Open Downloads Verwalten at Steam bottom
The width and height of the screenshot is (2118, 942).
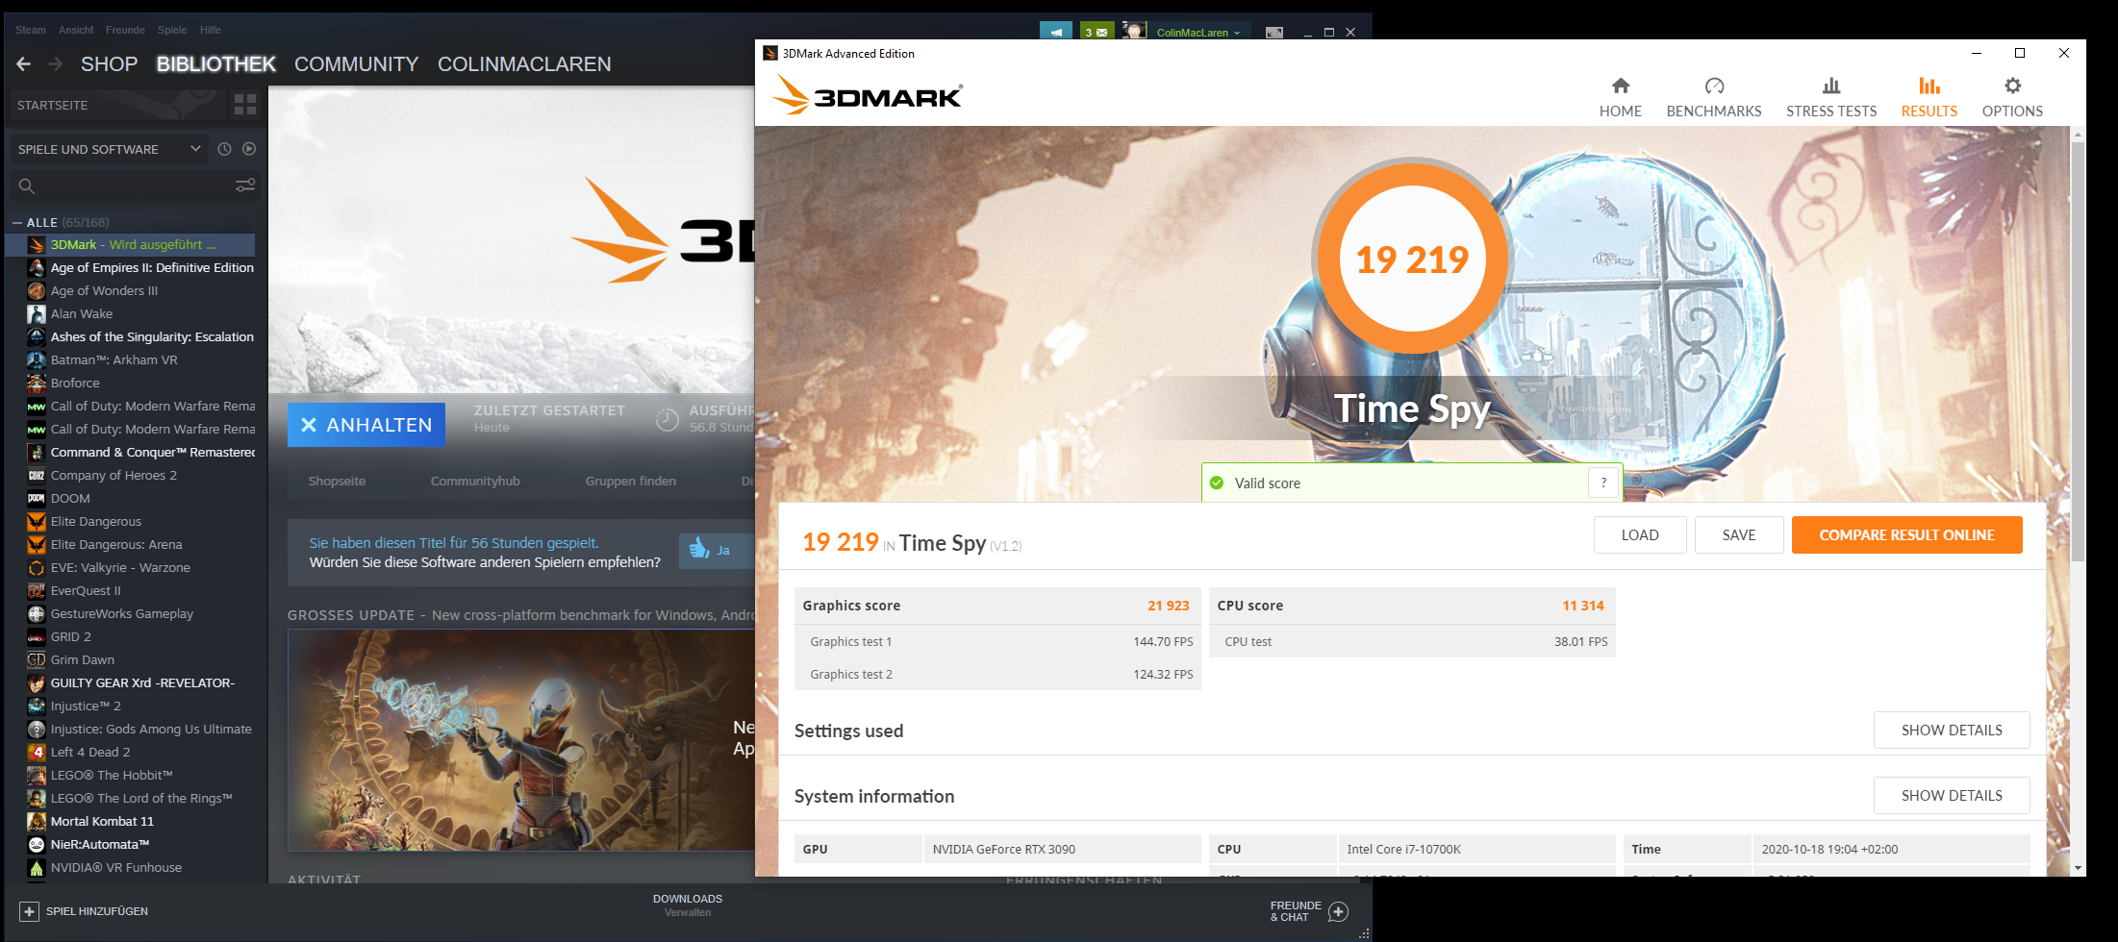pyautogui.click(x=688, y=905)
